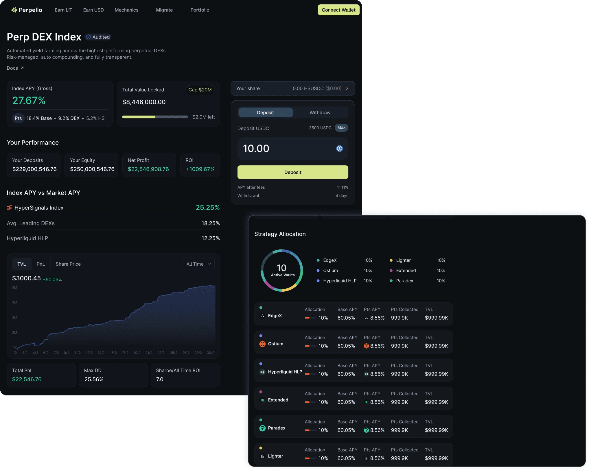This screenshot has width=591, height=472.
Task: Click the Paradex logo in the Paradex row
Action: click(262, 428)
